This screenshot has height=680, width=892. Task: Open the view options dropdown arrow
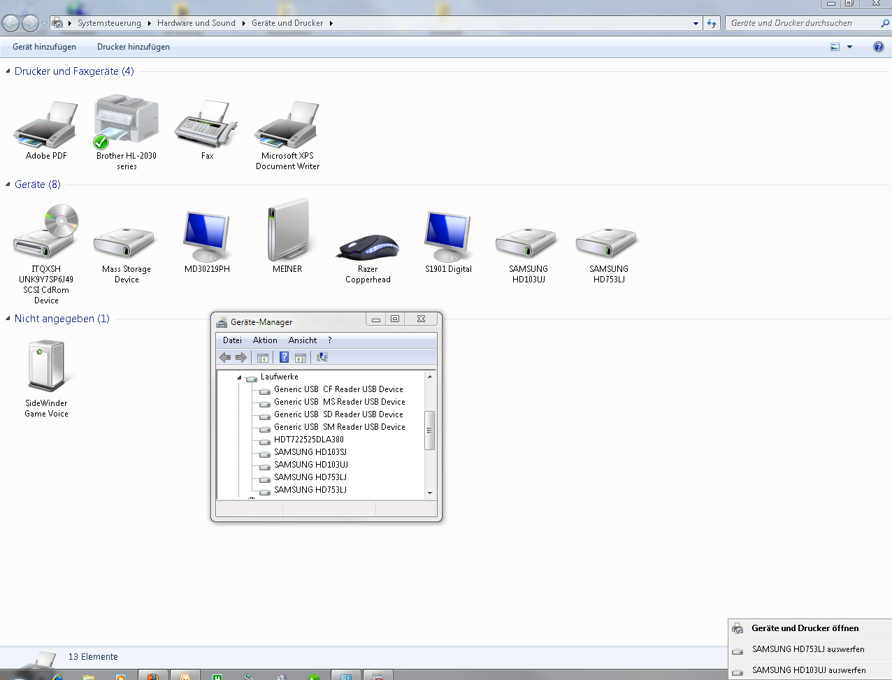coord(849,47)
